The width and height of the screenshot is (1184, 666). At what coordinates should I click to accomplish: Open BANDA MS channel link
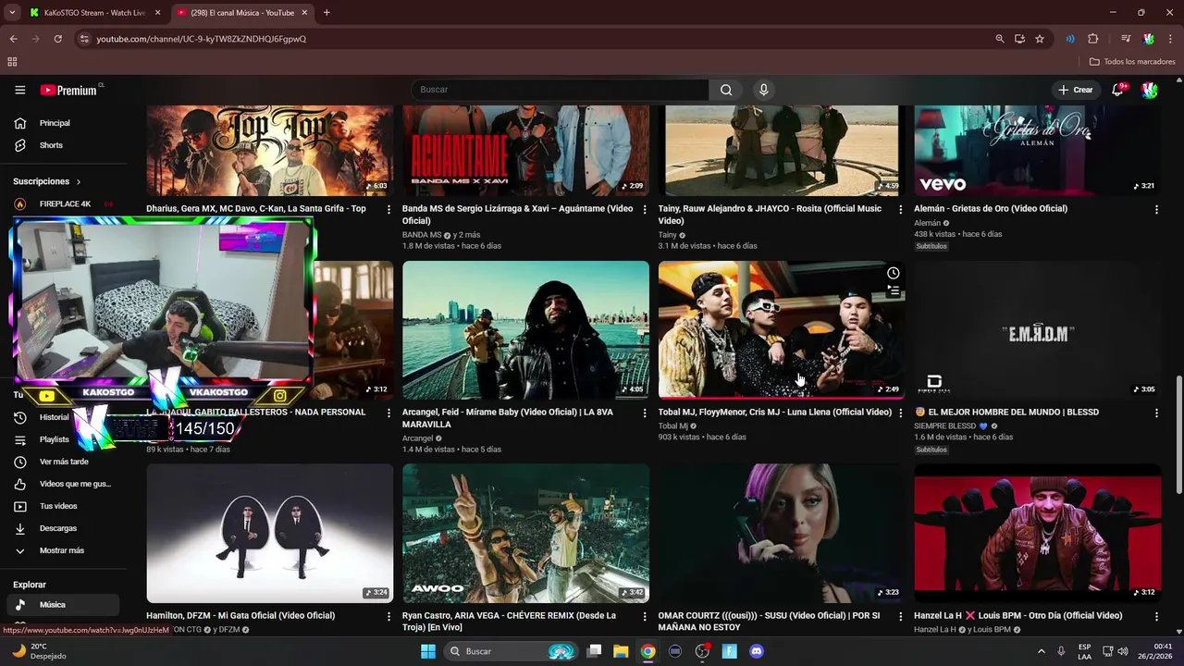tap(422, 235)
